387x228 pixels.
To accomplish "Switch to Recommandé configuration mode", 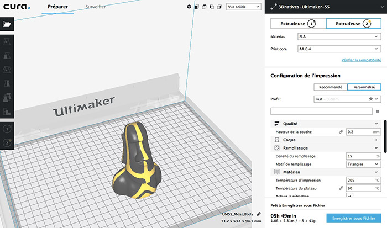I will pyautogui.click(x=330, y=87).
